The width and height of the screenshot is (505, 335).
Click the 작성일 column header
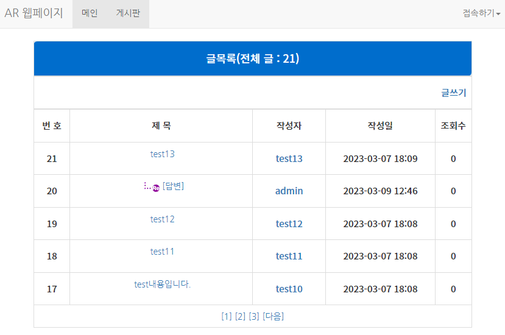(380, 125)
